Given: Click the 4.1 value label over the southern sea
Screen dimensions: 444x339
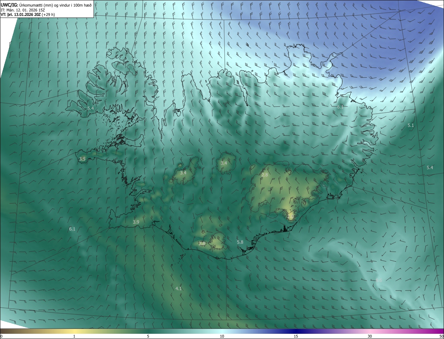Looking at the screenshot, I should [x=178, y=288].
